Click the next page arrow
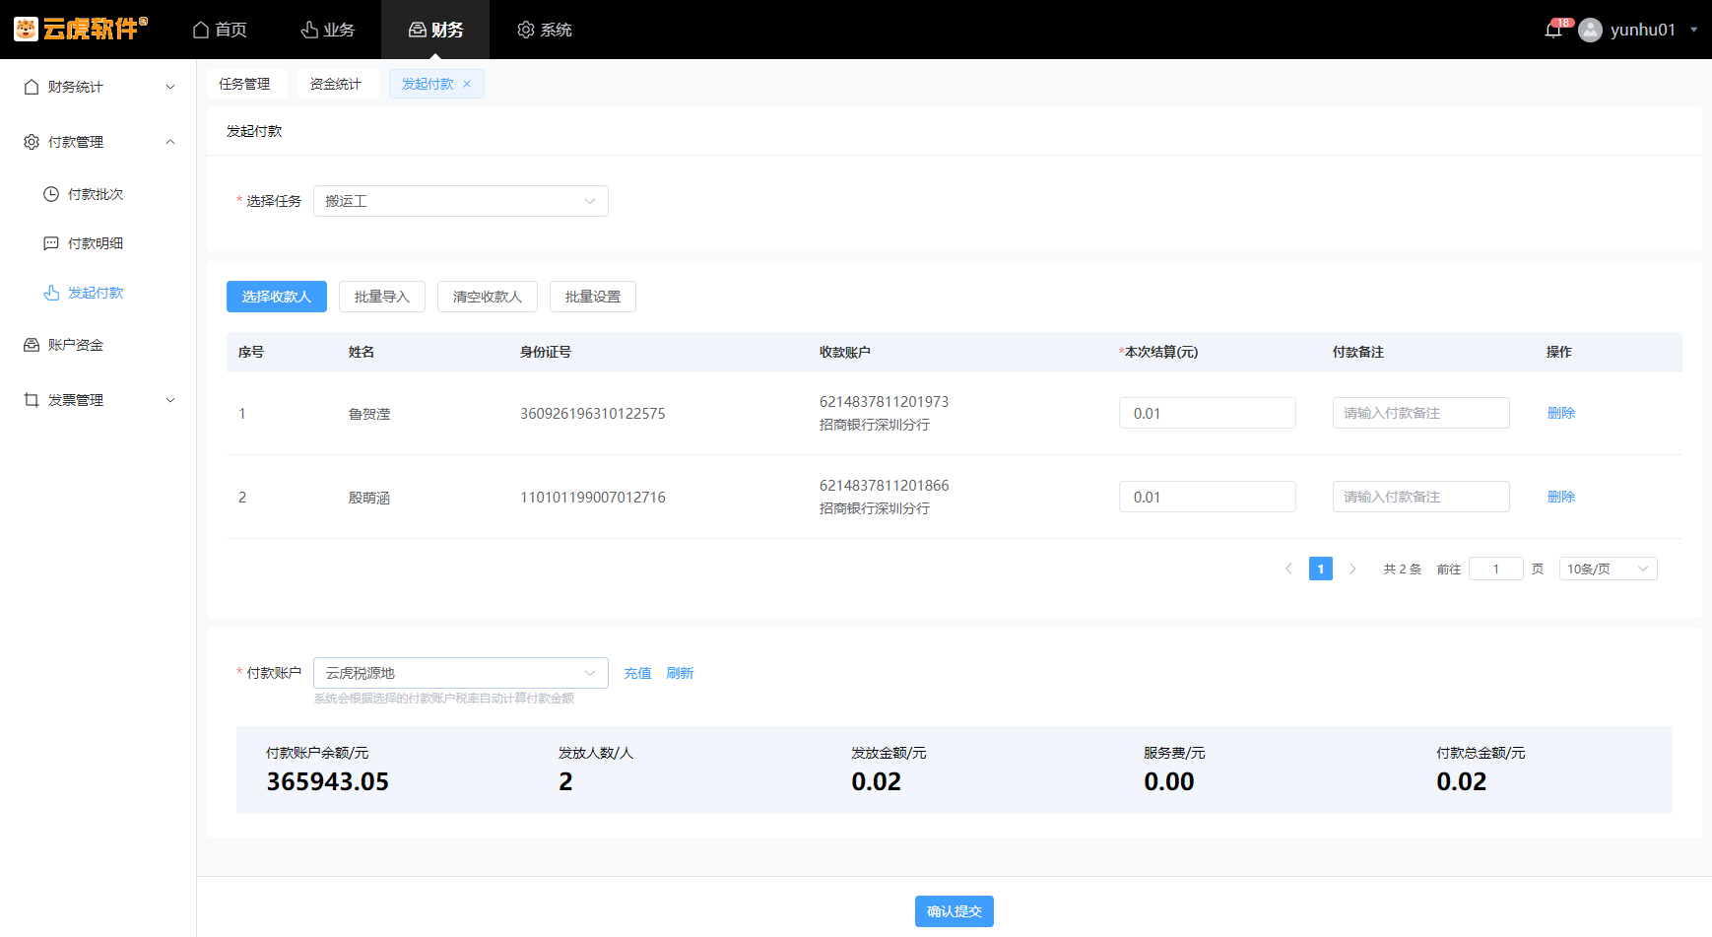 pos(1352,569)
